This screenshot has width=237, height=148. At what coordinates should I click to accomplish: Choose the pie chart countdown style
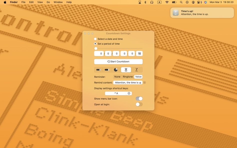pyautogui.click(x=116, y=70)
